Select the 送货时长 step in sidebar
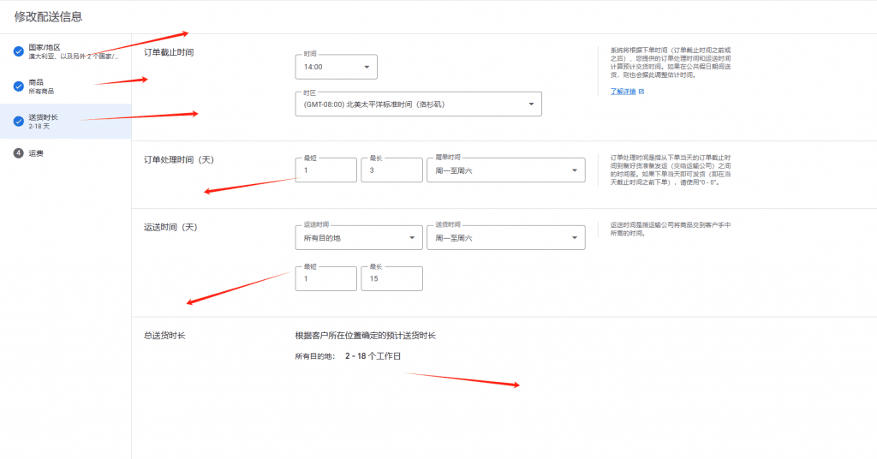 tap(65, 122)
